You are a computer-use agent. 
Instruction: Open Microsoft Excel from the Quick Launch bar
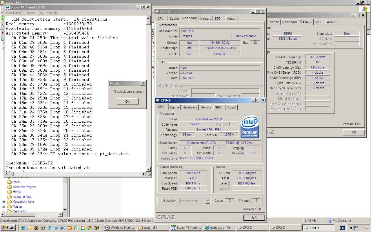(76, 228)
